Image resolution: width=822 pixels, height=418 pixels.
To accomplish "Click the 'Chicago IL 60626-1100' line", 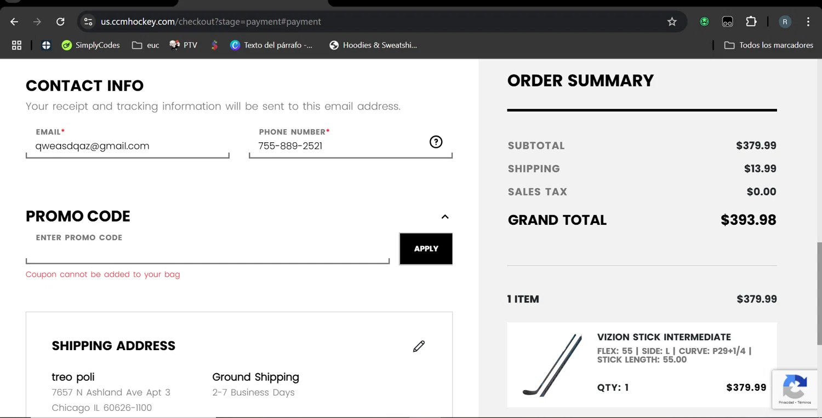I will point(101,408).
